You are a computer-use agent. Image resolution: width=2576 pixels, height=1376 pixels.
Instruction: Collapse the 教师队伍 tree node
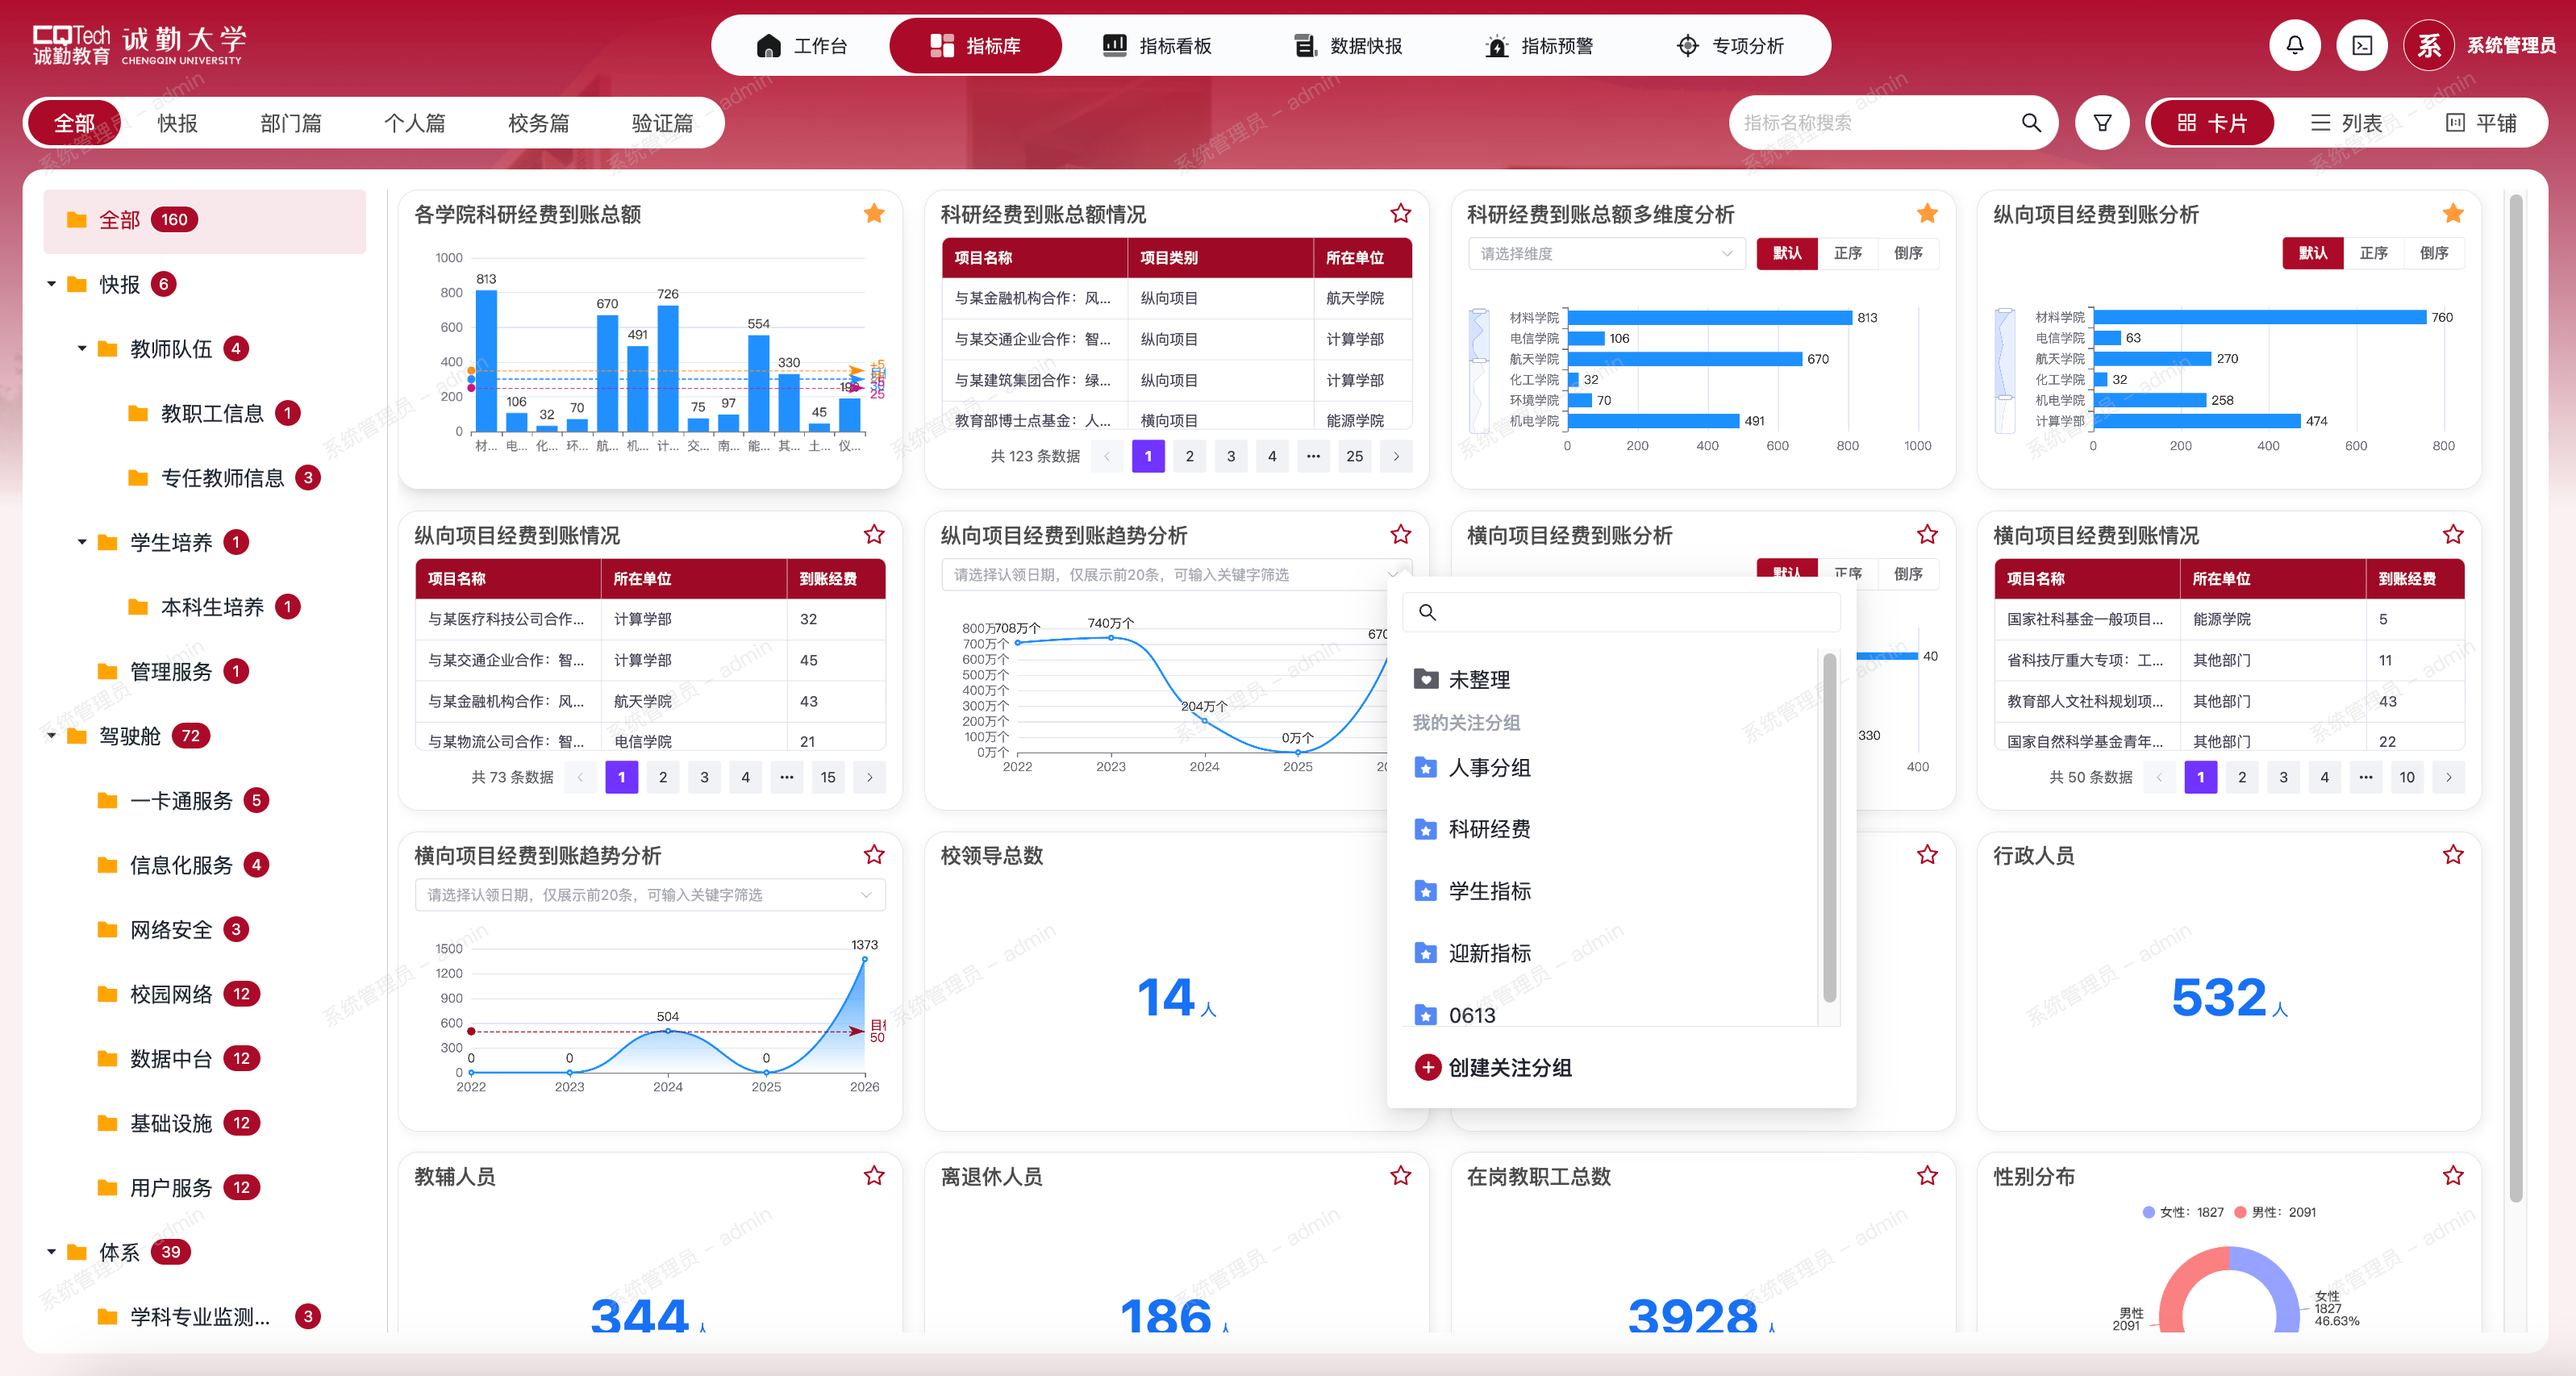(x=82, y=348)
